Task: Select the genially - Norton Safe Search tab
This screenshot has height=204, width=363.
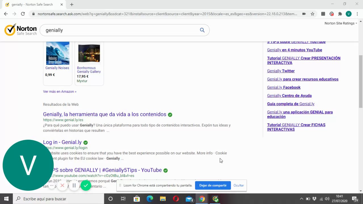Action: point(34,5)
